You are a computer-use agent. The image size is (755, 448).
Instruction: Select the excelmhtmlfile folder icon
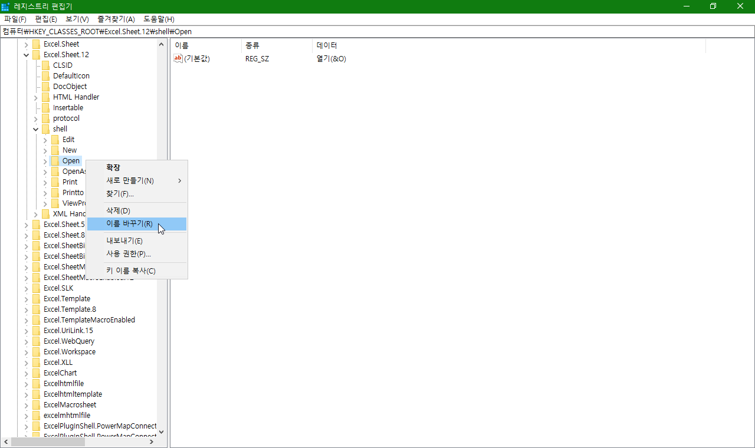pyautogui.click(x=36, y=416)
